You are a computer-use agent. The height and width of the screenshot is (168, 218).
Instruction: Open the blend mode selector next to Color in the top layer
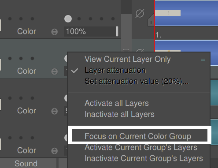55,32
